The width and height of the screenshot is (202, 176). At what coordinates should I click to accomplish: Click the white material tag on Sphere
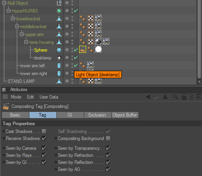(x=98, y=49)
